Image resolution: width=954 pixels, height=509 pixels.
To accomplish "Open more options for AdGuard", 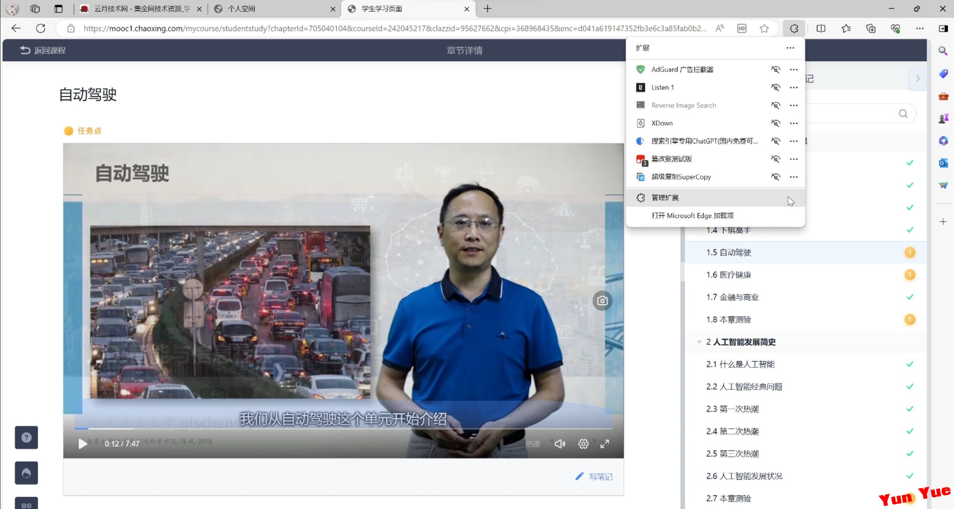I will (793, 69).
